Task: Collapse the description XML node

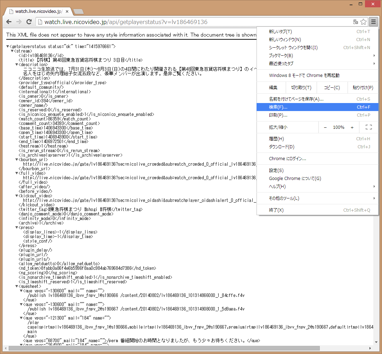Action: click(x=17, y=65)
